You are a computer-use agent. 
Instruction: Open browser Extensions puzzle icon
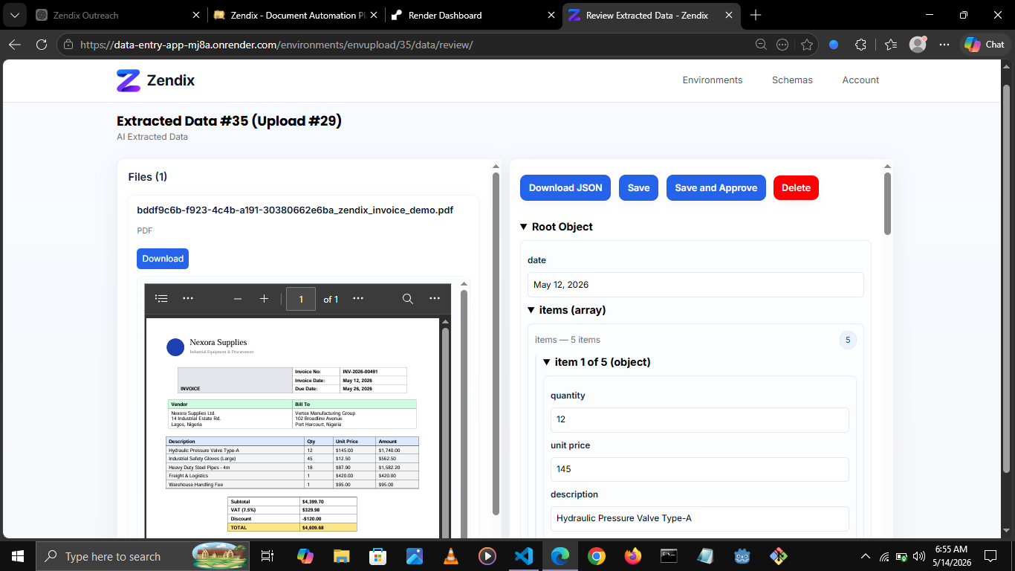point(860,45)
